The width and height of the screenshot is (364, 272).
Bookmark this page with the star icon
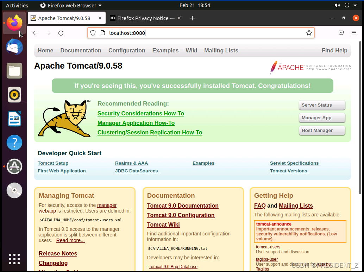(309, 33)
